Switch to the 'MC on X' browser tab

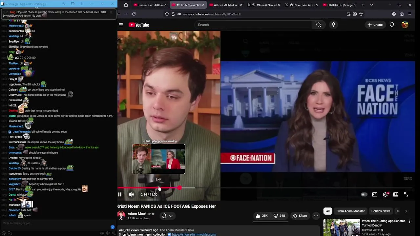click(264, 5)
